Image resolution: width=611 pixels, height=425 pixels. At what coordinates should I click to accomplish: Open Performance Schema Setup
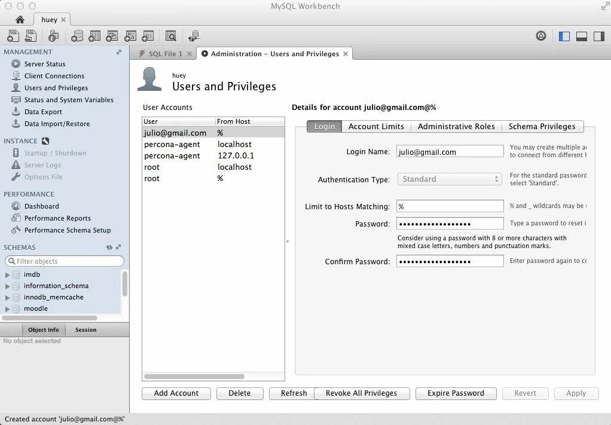(x=68, y=230)
